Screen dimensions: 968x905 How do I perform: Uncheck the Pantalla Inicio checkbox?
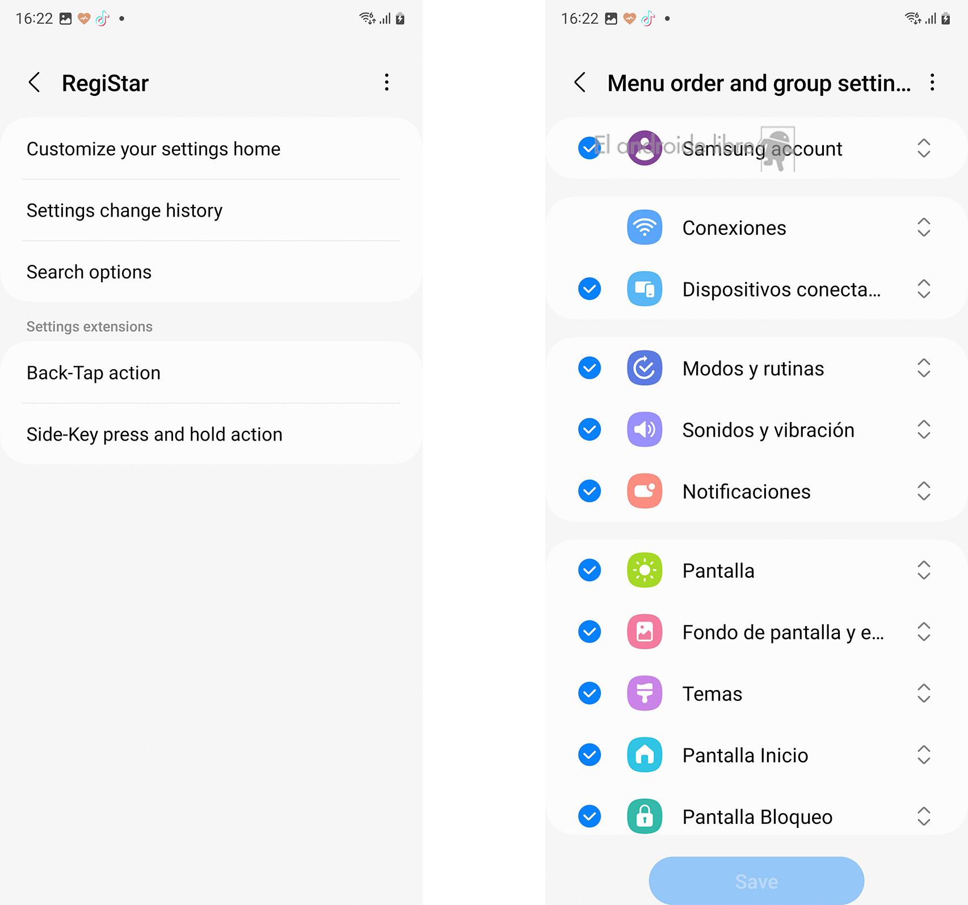(590, 755)
